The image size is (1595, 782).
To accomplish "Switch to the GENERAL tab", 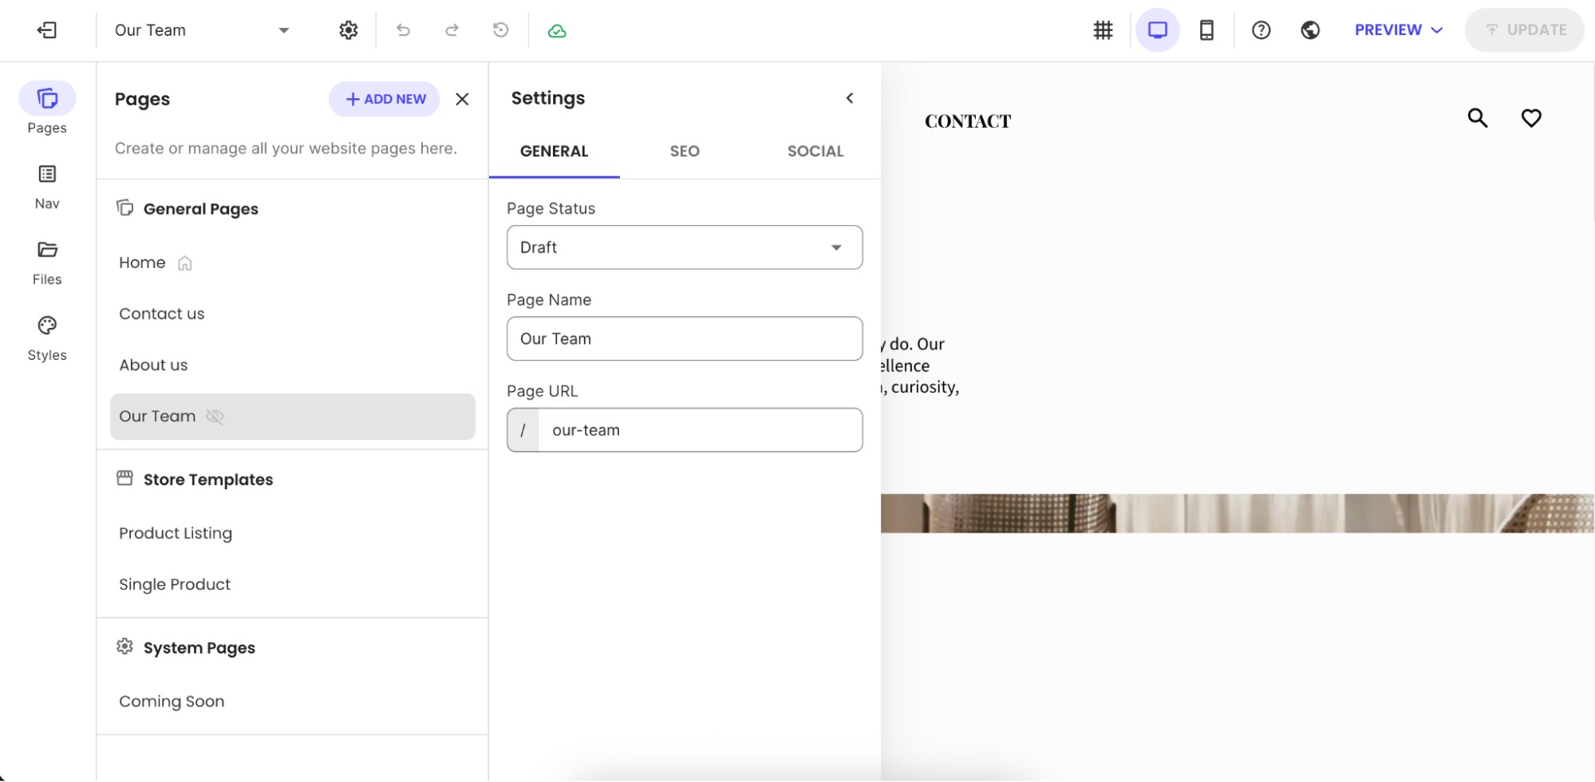I will [555, 152].
